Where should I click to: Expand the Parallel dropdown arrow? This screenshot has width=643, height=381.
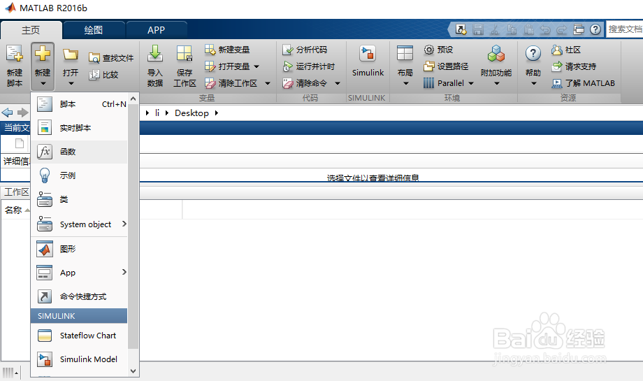tap(471, 83)
